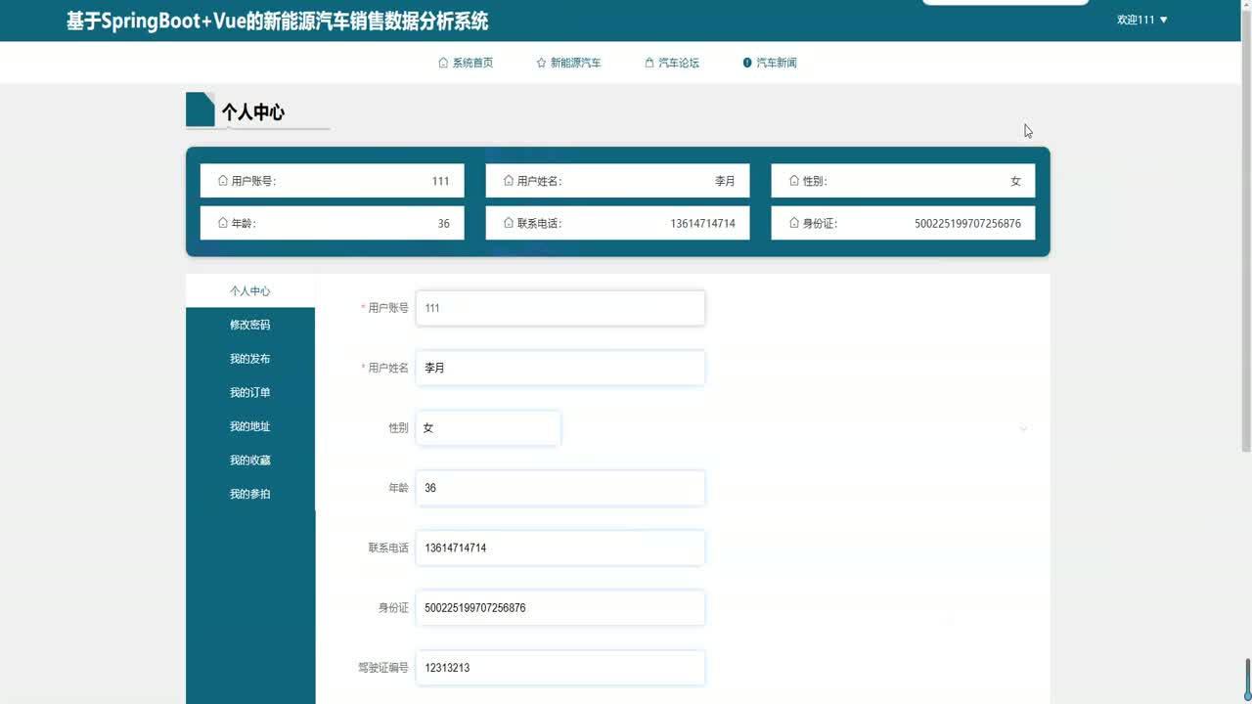Open 我的收藏 in the sidebar

(250, 460)
